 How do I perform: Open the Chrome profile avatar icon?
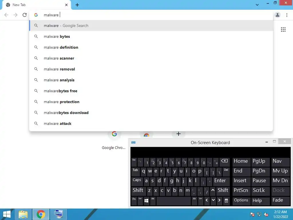278,15
